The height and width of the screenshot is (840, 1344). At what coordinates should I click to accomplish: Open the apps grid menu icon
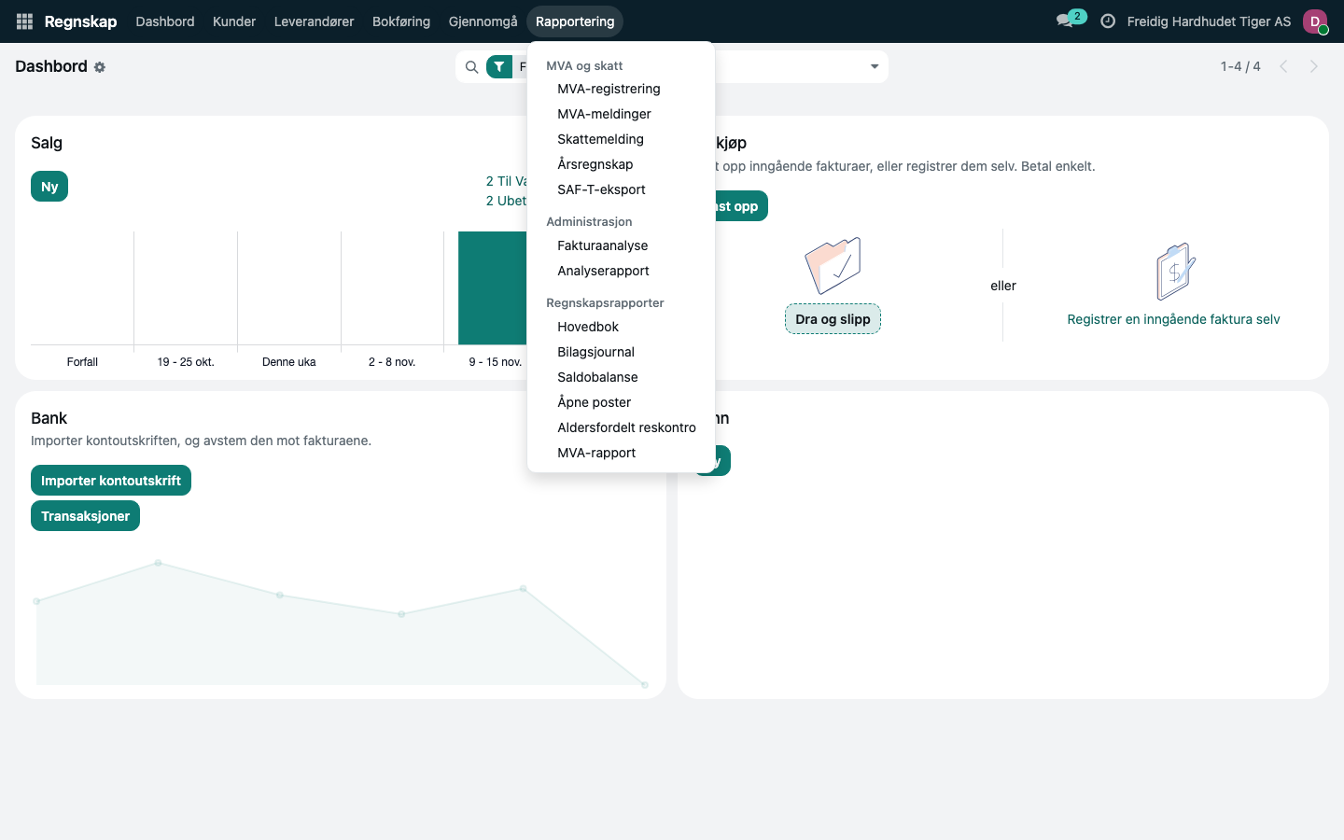24,21
